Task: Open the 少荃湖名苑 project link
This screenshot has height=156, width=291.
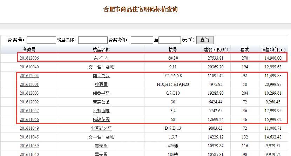Action: (101, 128)
